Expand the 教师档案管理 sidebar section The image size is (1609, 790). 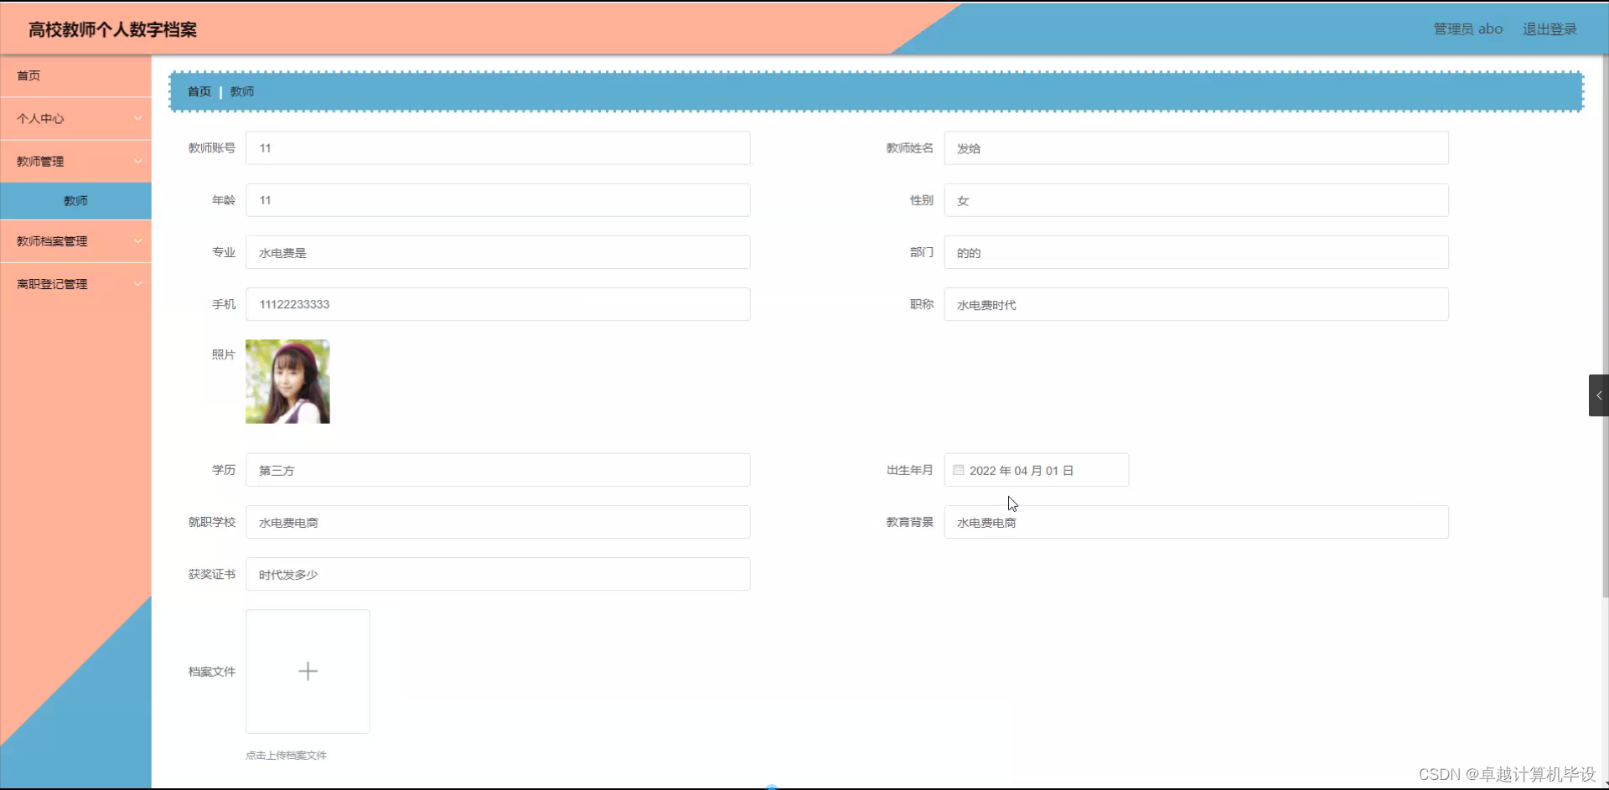tap(75, 241)
